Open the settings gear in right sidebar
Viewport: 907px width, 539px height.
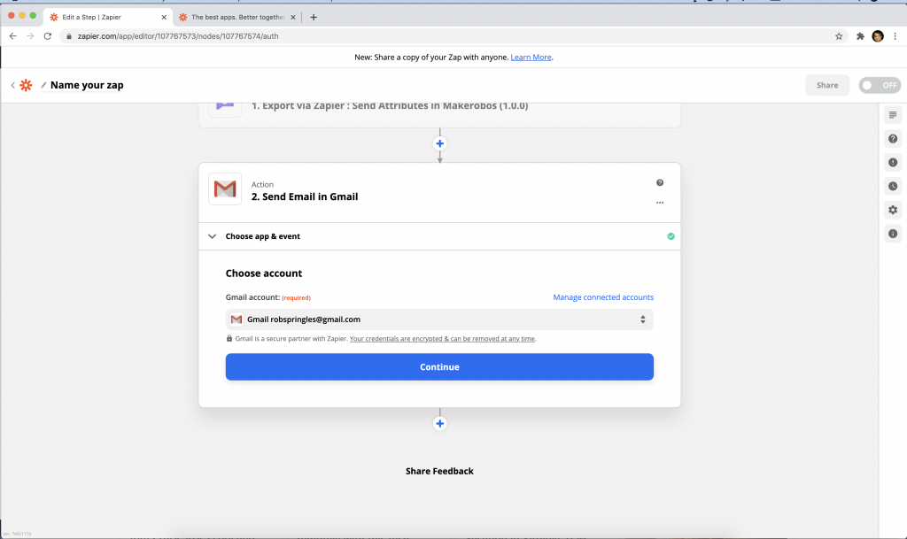(x=893, y=210)
